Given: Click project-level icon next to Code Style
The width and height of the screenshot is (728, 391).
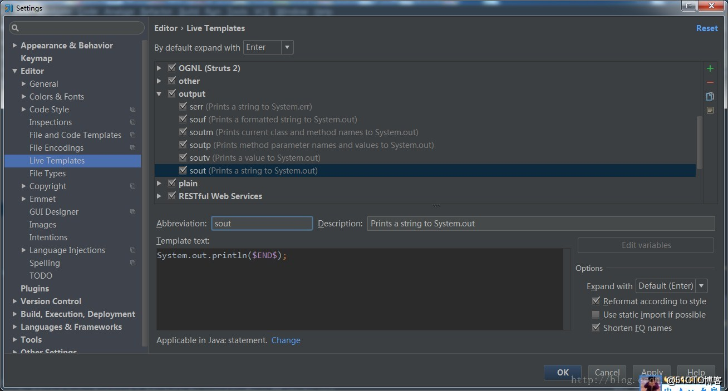Looking at the screenshot, I should (132, 110).
